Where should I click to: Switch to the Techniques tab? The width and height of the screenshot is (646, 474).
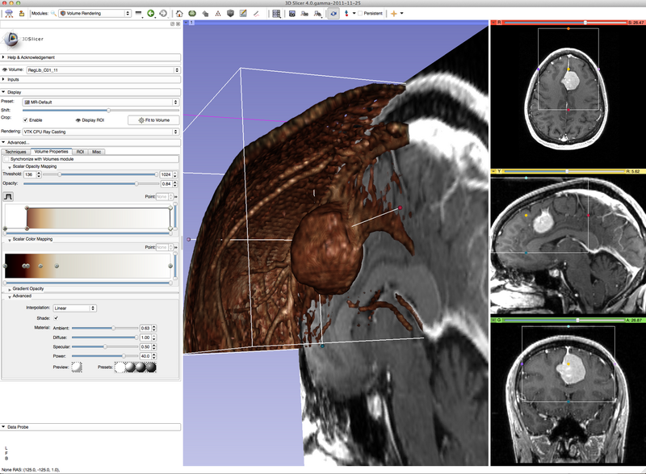pos(18,151)
